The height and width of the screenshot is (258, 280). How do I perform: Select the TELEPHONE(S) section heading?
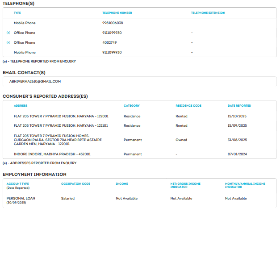click(18, 4)
